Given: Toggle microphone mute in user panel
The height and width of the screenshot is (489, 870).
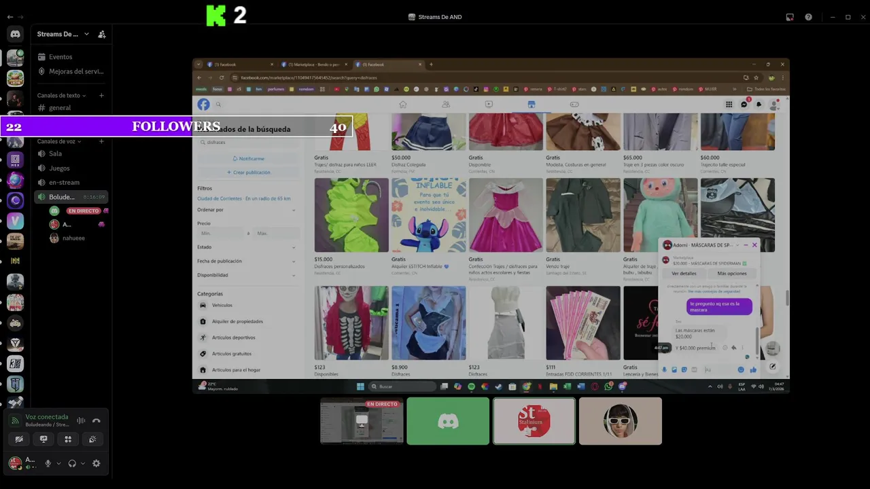Looking at the screenshot, I should click(48, 463).
